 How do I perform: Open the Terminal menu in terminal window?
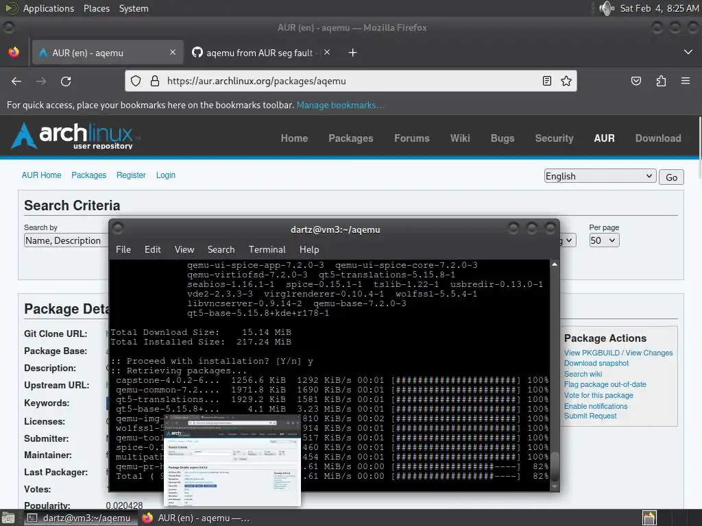267,249
